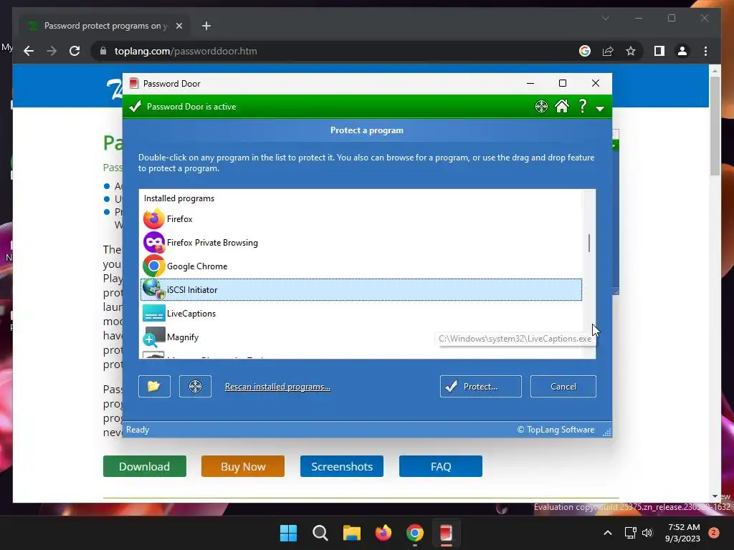This screenshot has height=550, width=734.
Task: Click the Cancel button
Action: click(563, 386)
